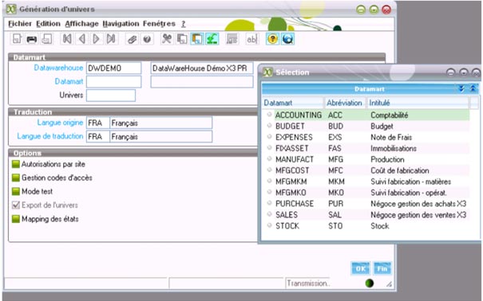Click the empty Univers input field
Image resolution: width=483 pixels, height=301 pixels.
(x=111, y=96)
